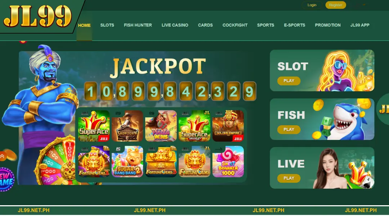Select the Fortune Gems 3 game icon
Viewport: 389px width, 216px height.
(161, 161)
